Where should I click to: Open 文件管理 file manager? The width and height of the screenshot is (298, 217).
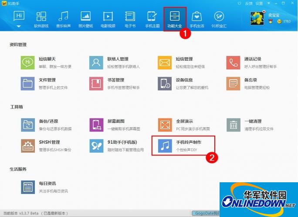[x=27, y=83]
